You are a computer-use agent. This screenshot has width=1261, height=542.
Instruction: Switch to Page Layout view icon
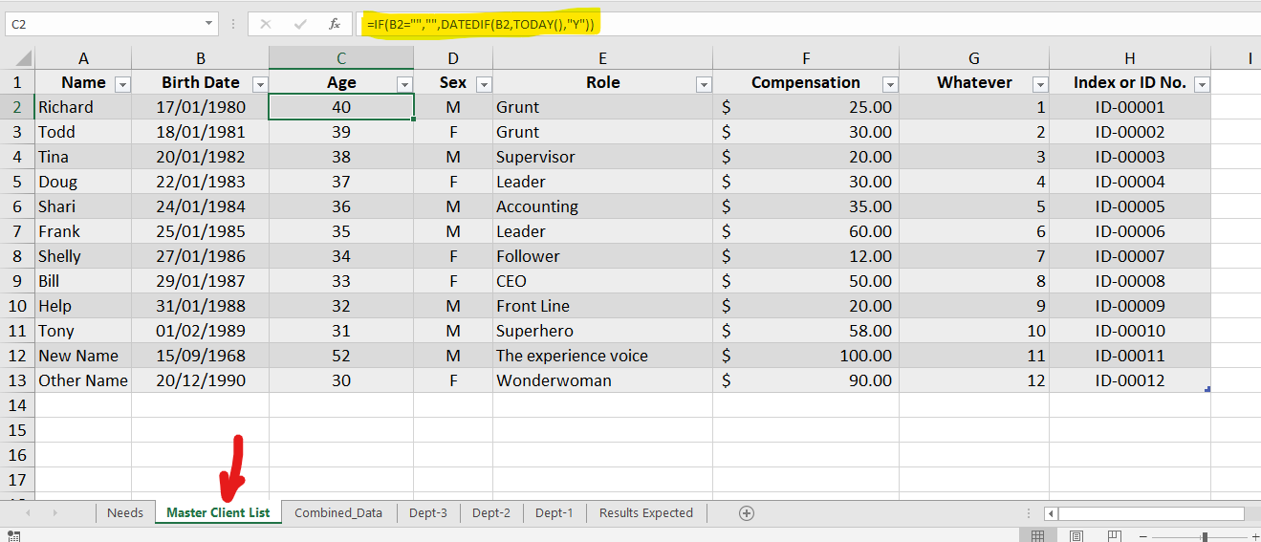click(1076, 536)
